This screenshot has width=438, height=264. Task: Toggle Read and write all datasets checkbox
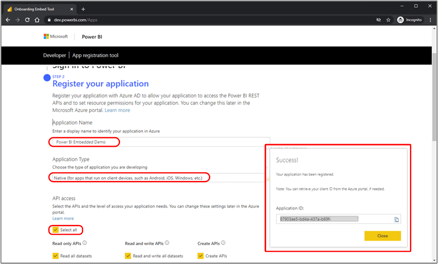pos(128,256)
